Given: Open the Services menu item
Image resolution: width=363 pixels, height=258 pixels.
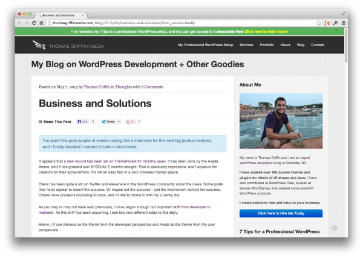Looking at the screenshot, I should (246, 45).
